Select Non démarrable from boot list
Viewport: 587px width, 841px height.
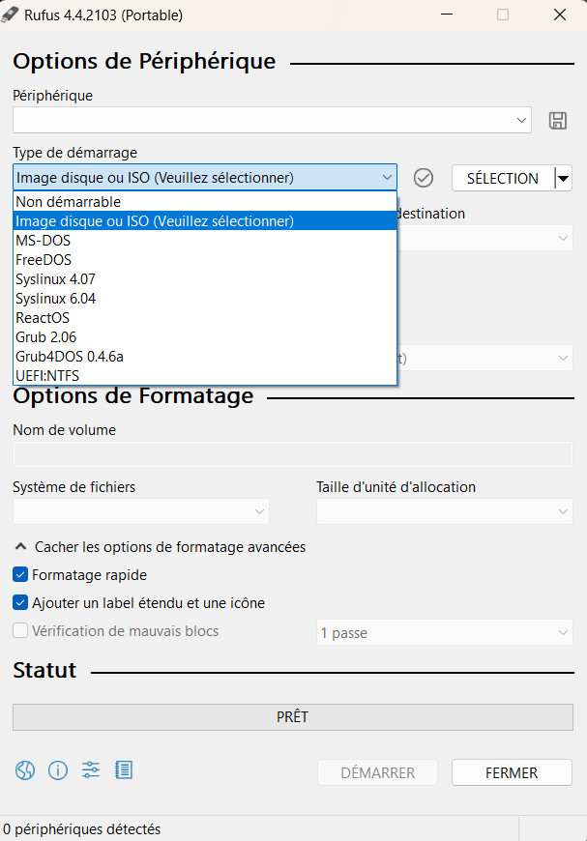[x=69, y=202]
